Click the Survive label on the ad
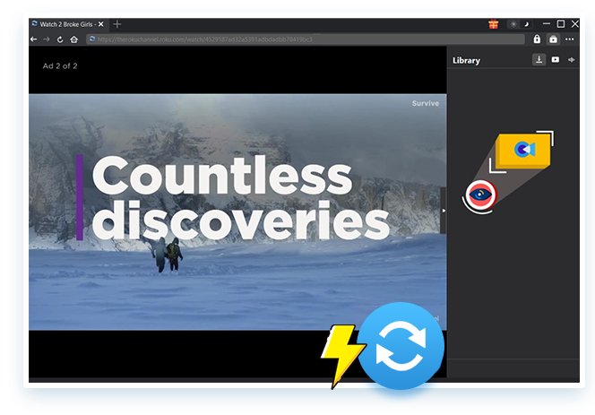This screenshot has width=595, height=415. [426, 103]
